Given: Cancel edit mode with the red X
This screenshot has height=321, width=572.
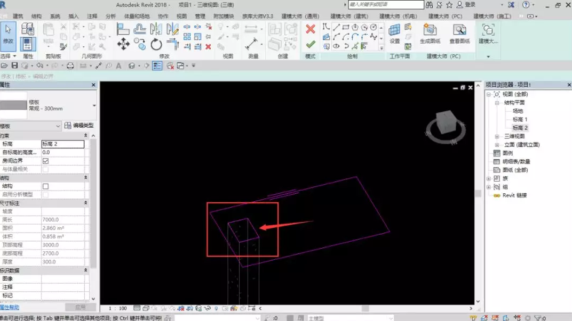Looking at the screenshot, I should click(x=310, y=29).
